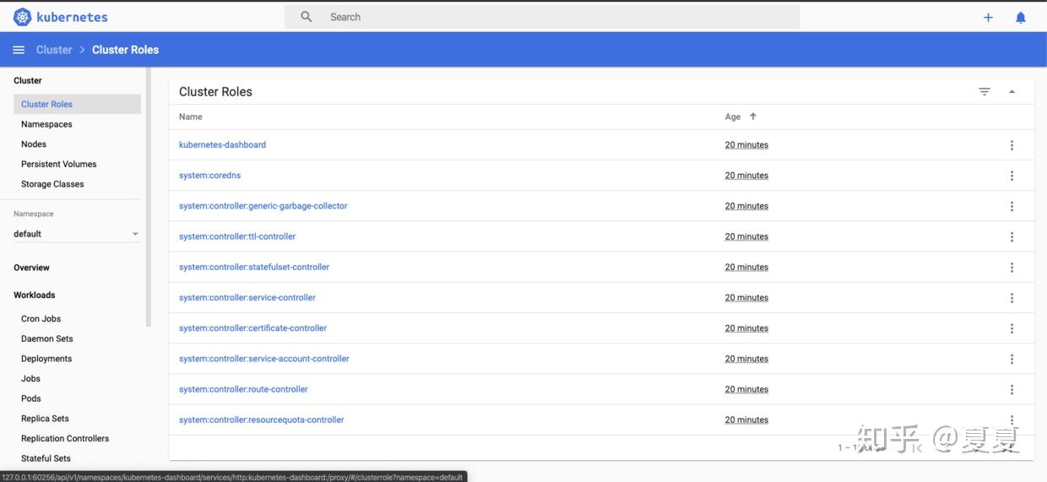Click the Cluster breadcrumb link
The height and width of the screenshot is (482, 1047).
(x=54, y=50)
